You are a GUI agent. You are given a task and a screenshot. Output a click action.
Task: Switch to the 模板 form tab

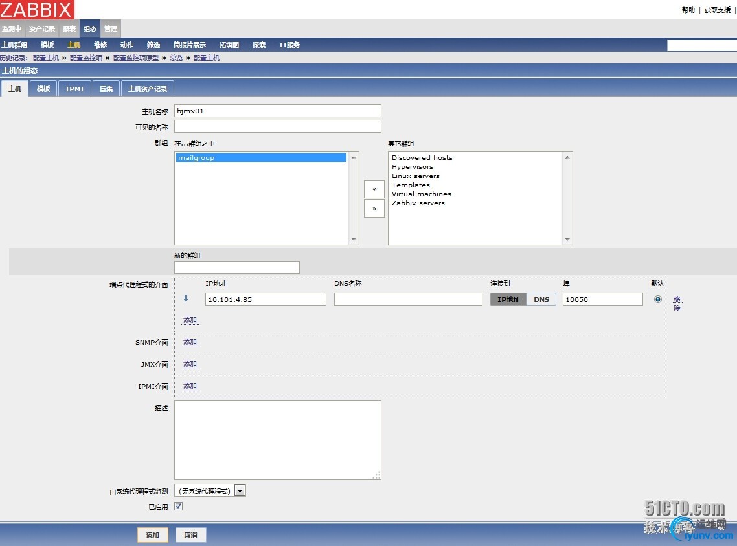click(x=43, y=89)
